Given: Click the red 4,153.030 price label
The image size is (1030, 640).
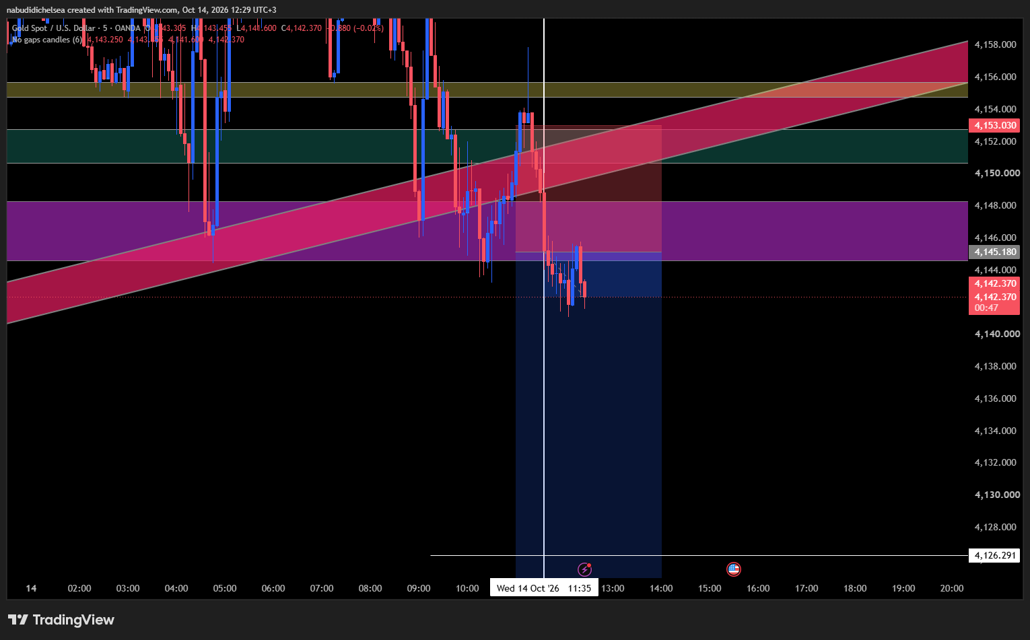Looking at the screenshot, I should tap(994, 125).
